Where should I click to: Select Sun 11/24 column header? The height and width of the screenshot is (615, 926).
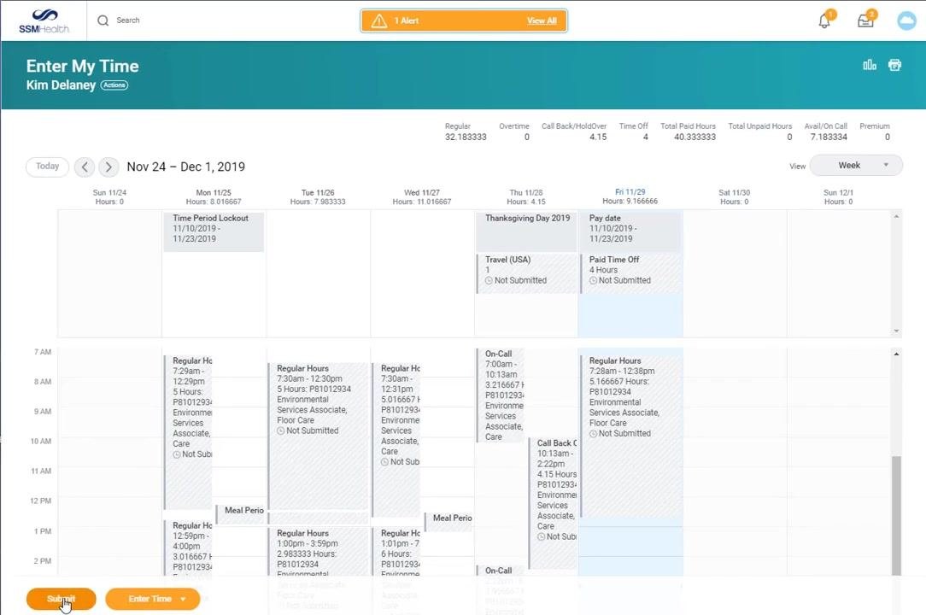(110, 197)
